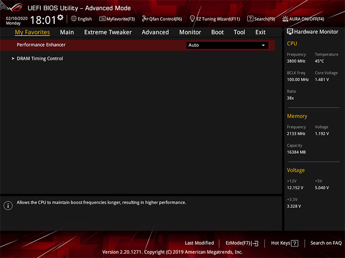Click the Qfan Control(F6) text
The image size is (345, 258).
click(165, 19)
